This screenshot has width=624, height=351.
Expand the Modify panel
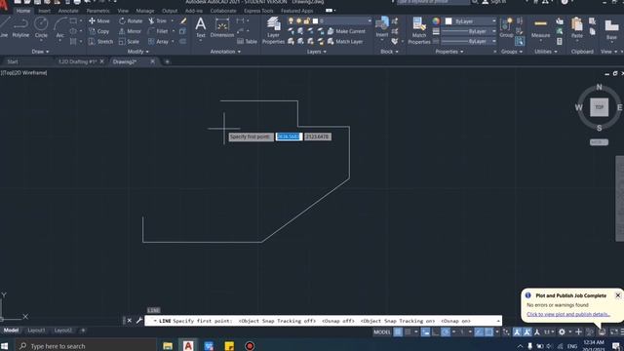coord(138,52)
